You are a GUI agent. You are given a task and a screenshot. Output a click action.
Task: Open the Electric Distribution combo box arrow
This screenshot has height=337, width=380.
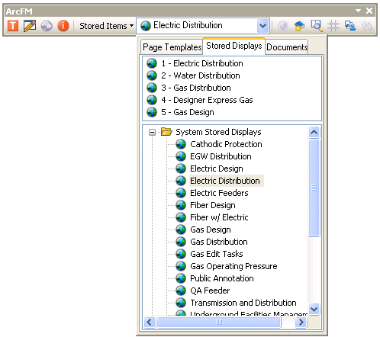[262, 26]
